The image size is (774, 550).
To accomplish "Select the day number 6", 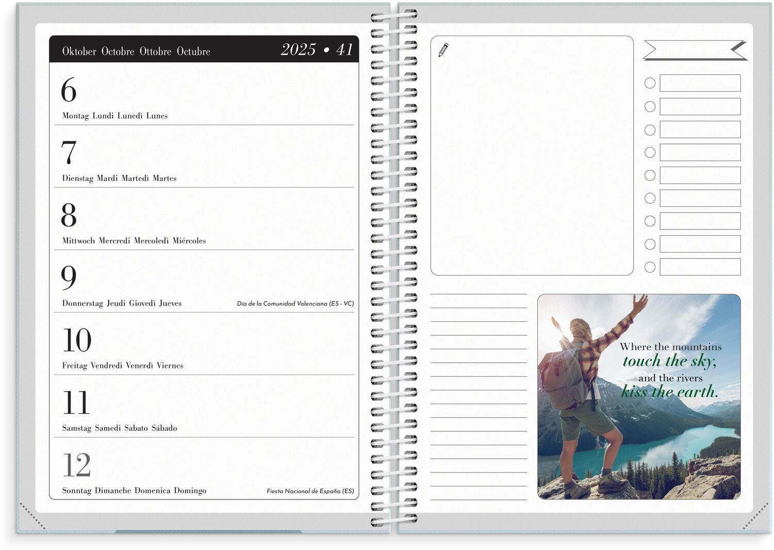I will [x=69, y=90].
